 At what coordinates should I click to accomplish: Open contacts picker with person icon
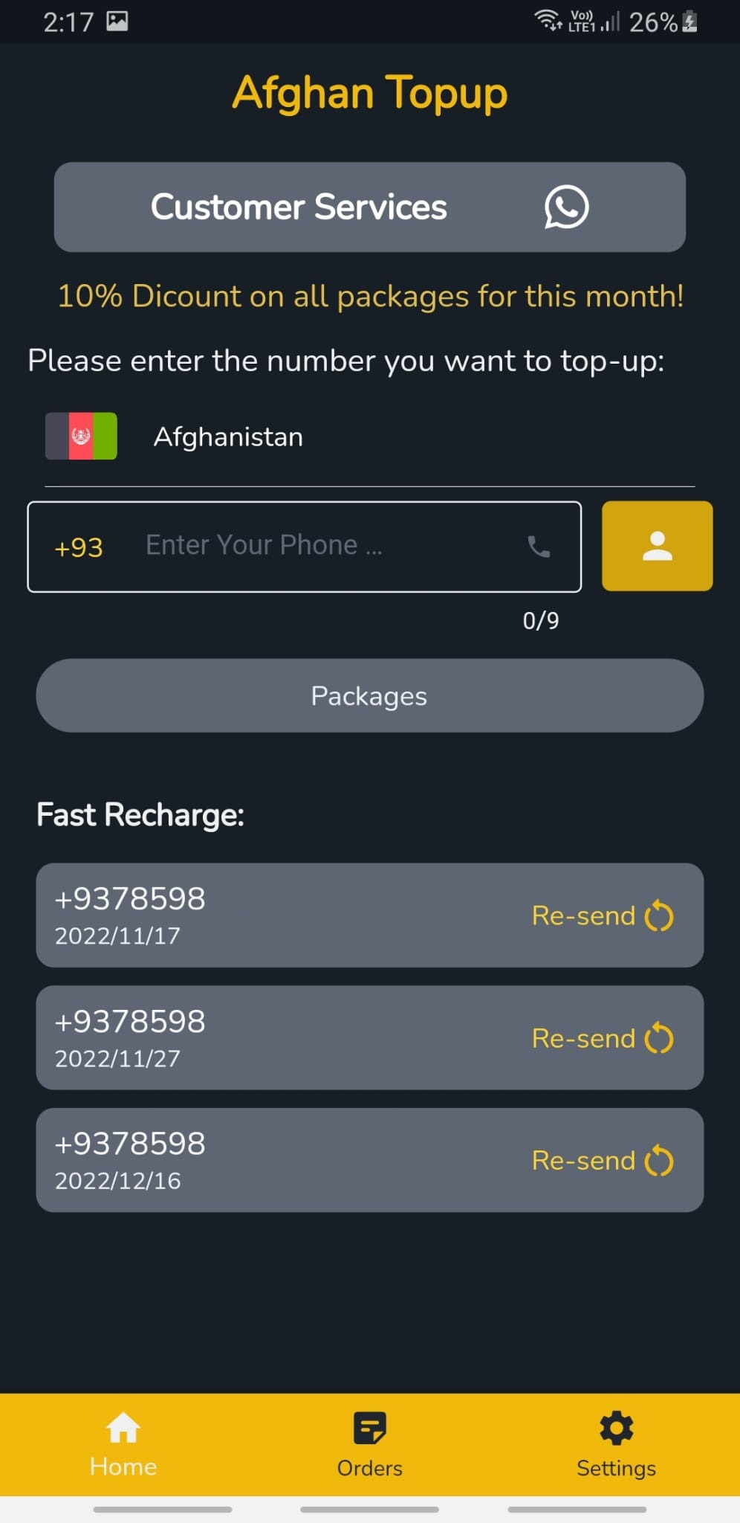(657, 546)
